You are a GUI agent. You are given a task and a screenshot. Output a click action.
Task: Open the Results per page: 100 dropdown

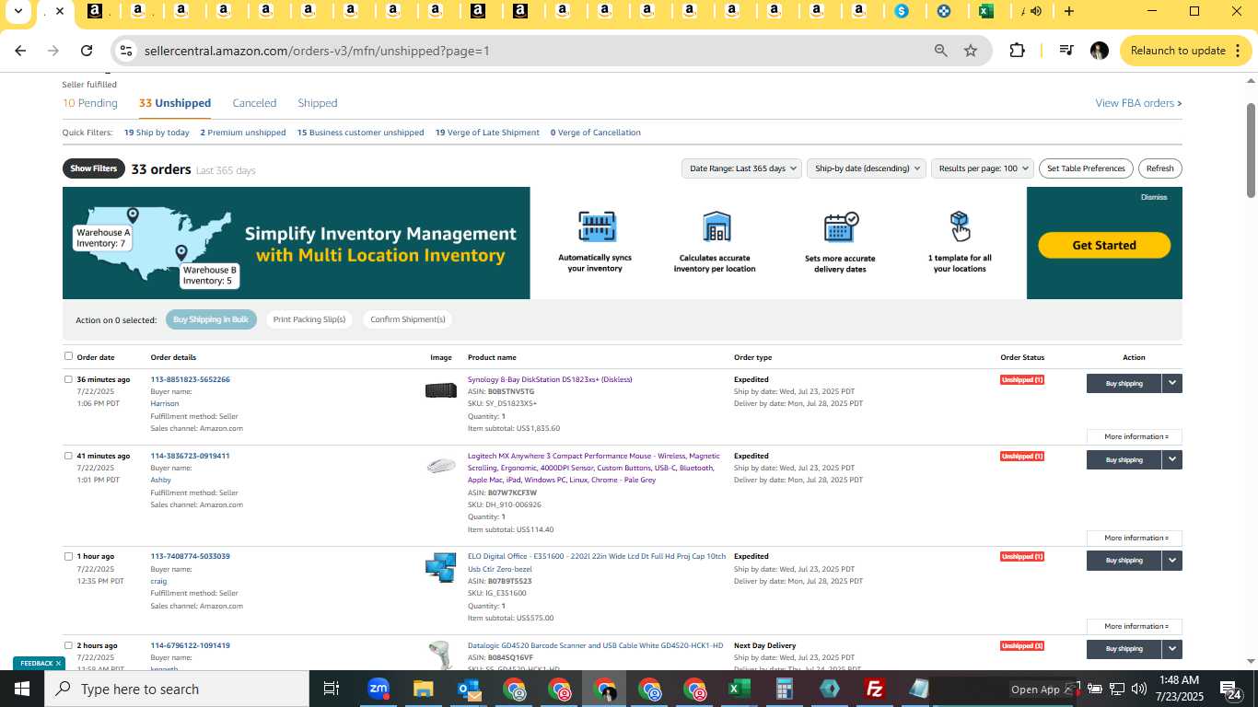pyautogui.click(x=982, y=168)
